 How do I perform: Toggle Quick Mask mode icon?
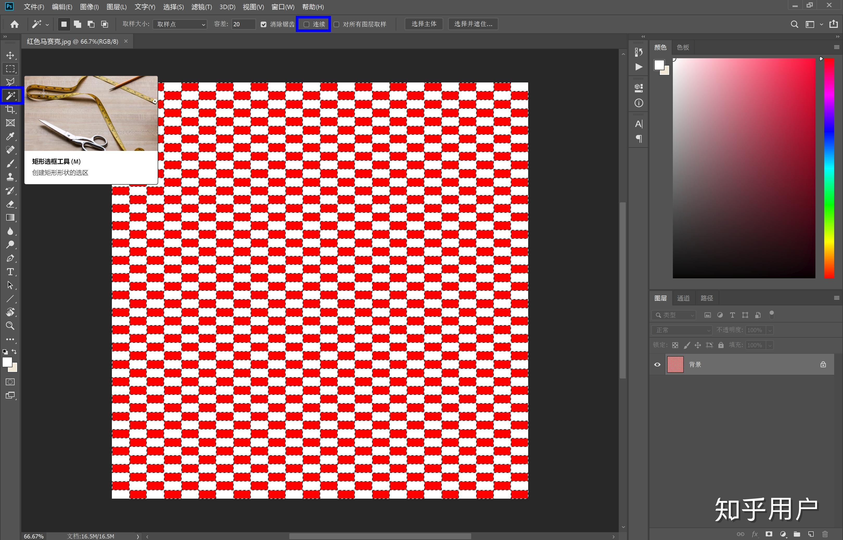10,382
